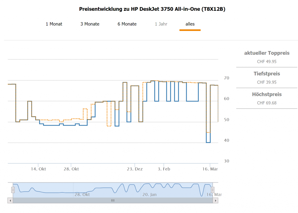Click the '28. Okt' label in navigator

[x=82, y=194]
